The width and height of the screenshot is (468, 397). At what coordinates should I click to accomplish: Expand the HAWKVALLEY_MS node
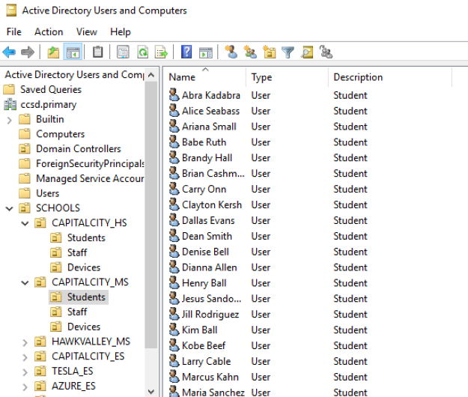[x=25, y=342]
